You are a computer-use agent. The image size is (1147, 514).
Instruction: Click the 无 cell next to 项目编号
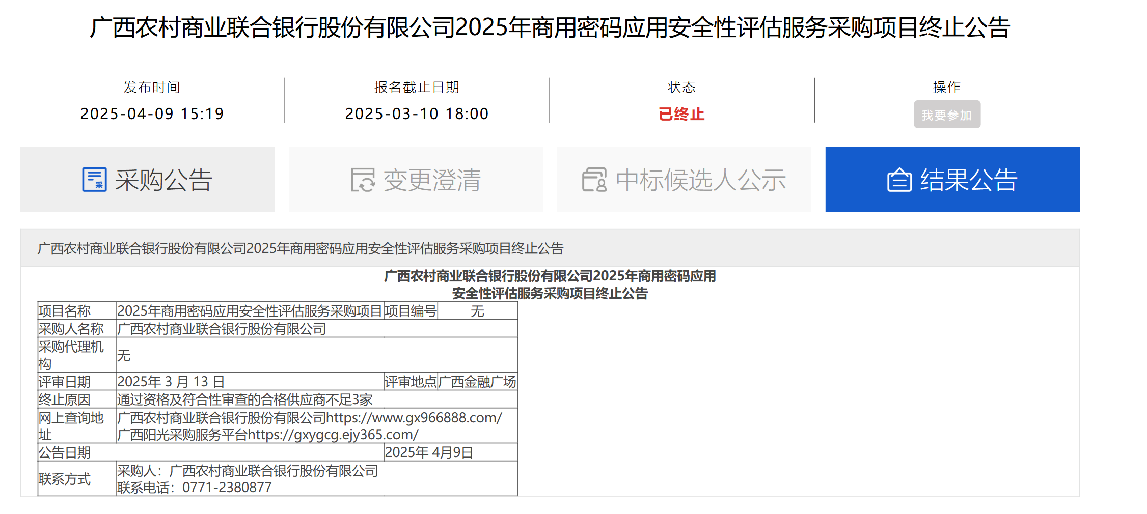[x=477, y=310]
